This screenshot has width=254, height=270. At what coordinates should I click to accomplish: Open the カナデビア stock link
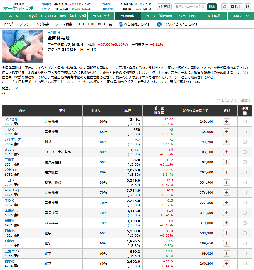pos(13,139)
